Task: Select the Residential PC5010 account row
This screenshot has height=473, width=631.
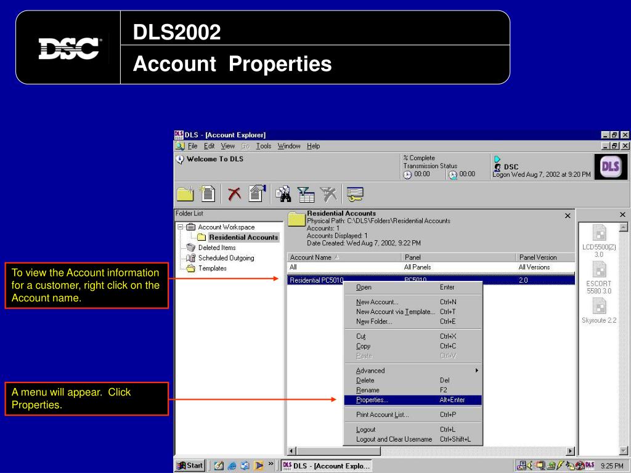Action: [431, 280]
